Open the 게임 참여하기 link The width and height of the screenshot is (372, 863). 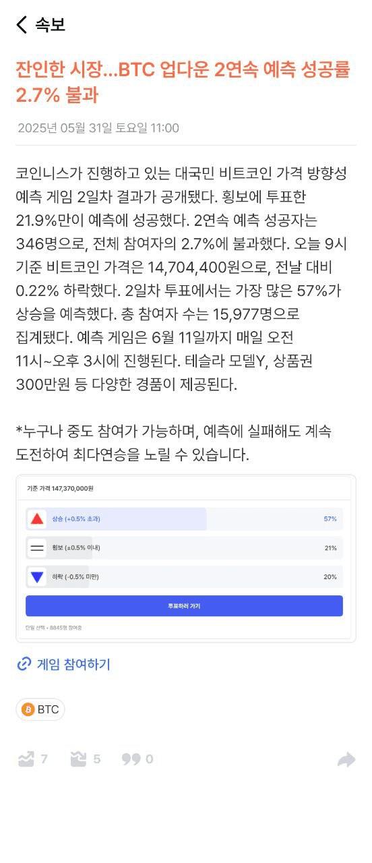point(73,664)
